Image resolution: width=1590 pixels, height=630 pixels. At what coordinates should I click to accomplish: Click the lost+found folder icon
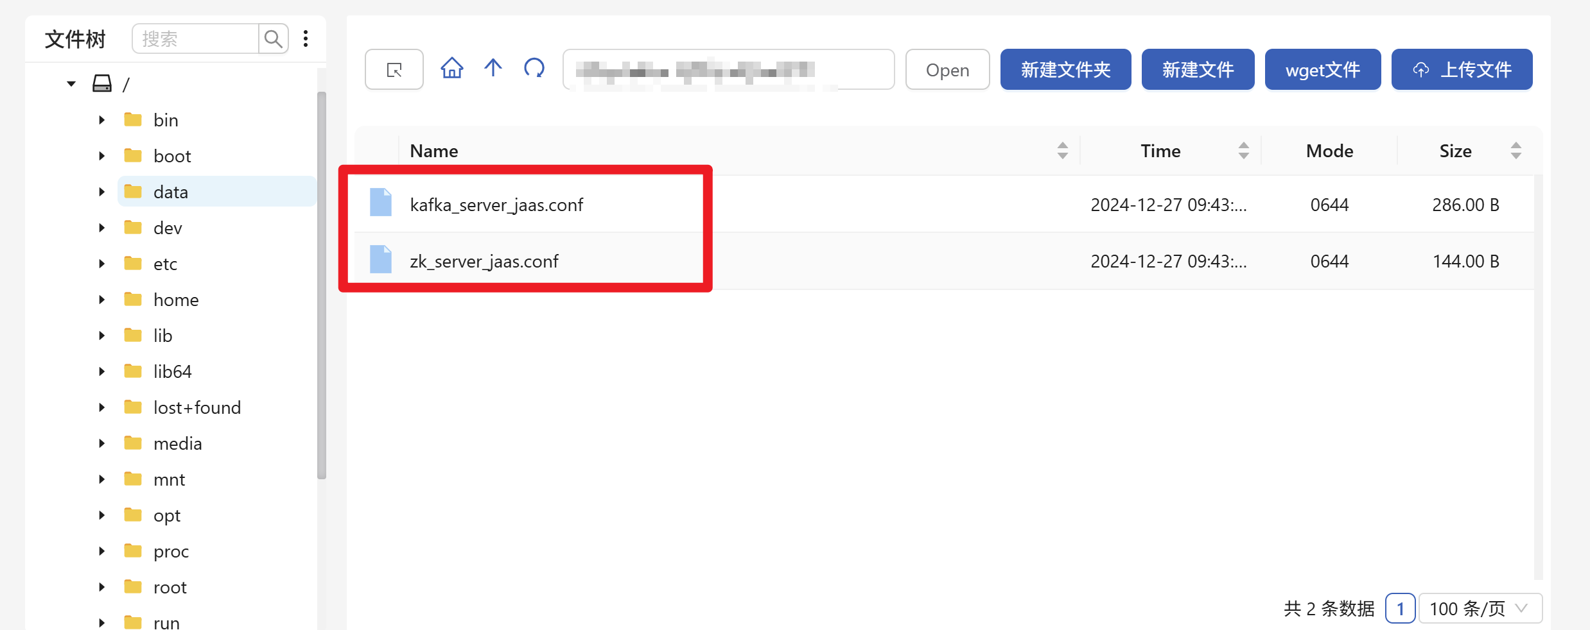[133, 407]
